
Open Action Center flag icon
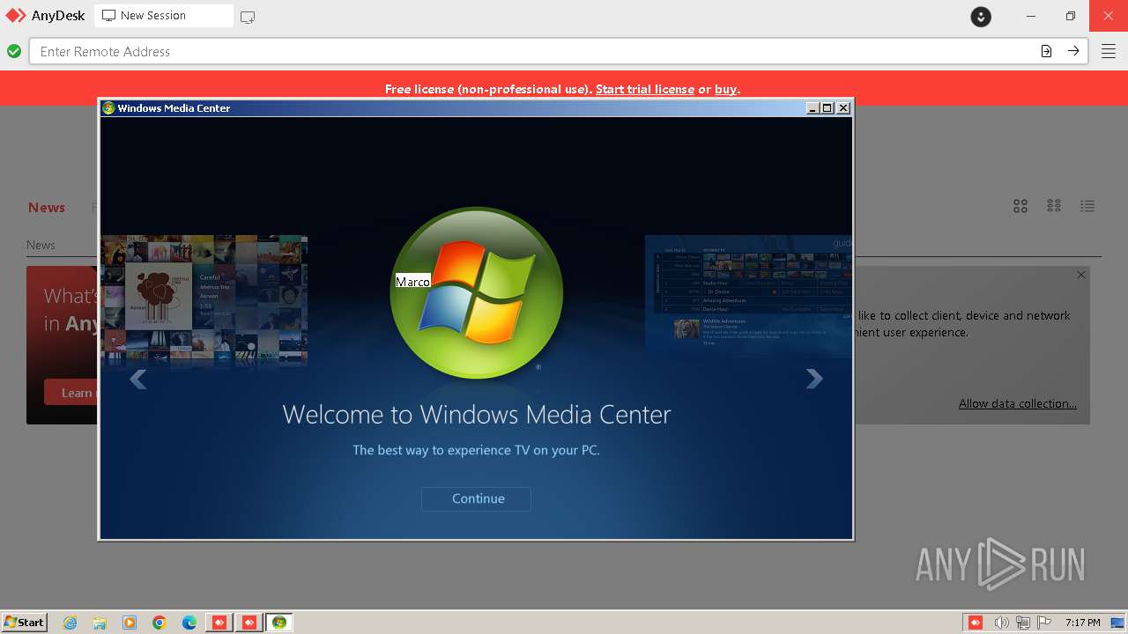click(x=1044, y=623)
